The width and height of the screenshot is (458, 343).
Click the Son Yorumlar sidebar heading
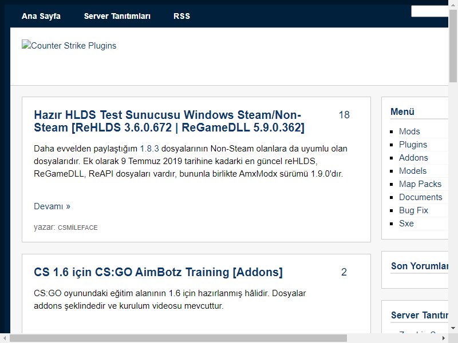pos(420,266)
